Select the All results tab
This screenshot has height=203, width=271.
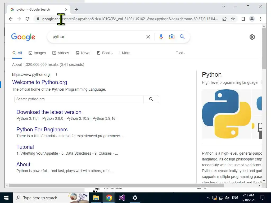pos(17,53)
